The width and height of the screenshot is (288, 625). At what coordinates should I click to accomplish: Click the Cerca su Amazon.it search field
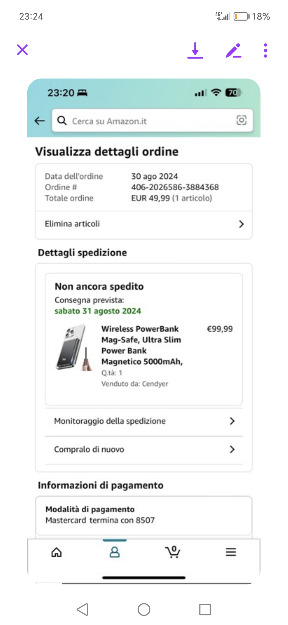(x=152, y=120)
